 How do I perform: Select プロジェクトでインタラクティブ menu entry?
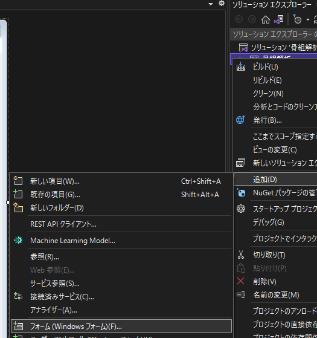tap(276, 238)
